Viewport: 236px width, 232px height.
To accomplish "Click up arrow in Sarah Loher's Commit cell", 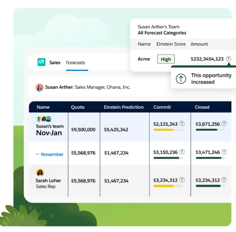I will 182,180.
